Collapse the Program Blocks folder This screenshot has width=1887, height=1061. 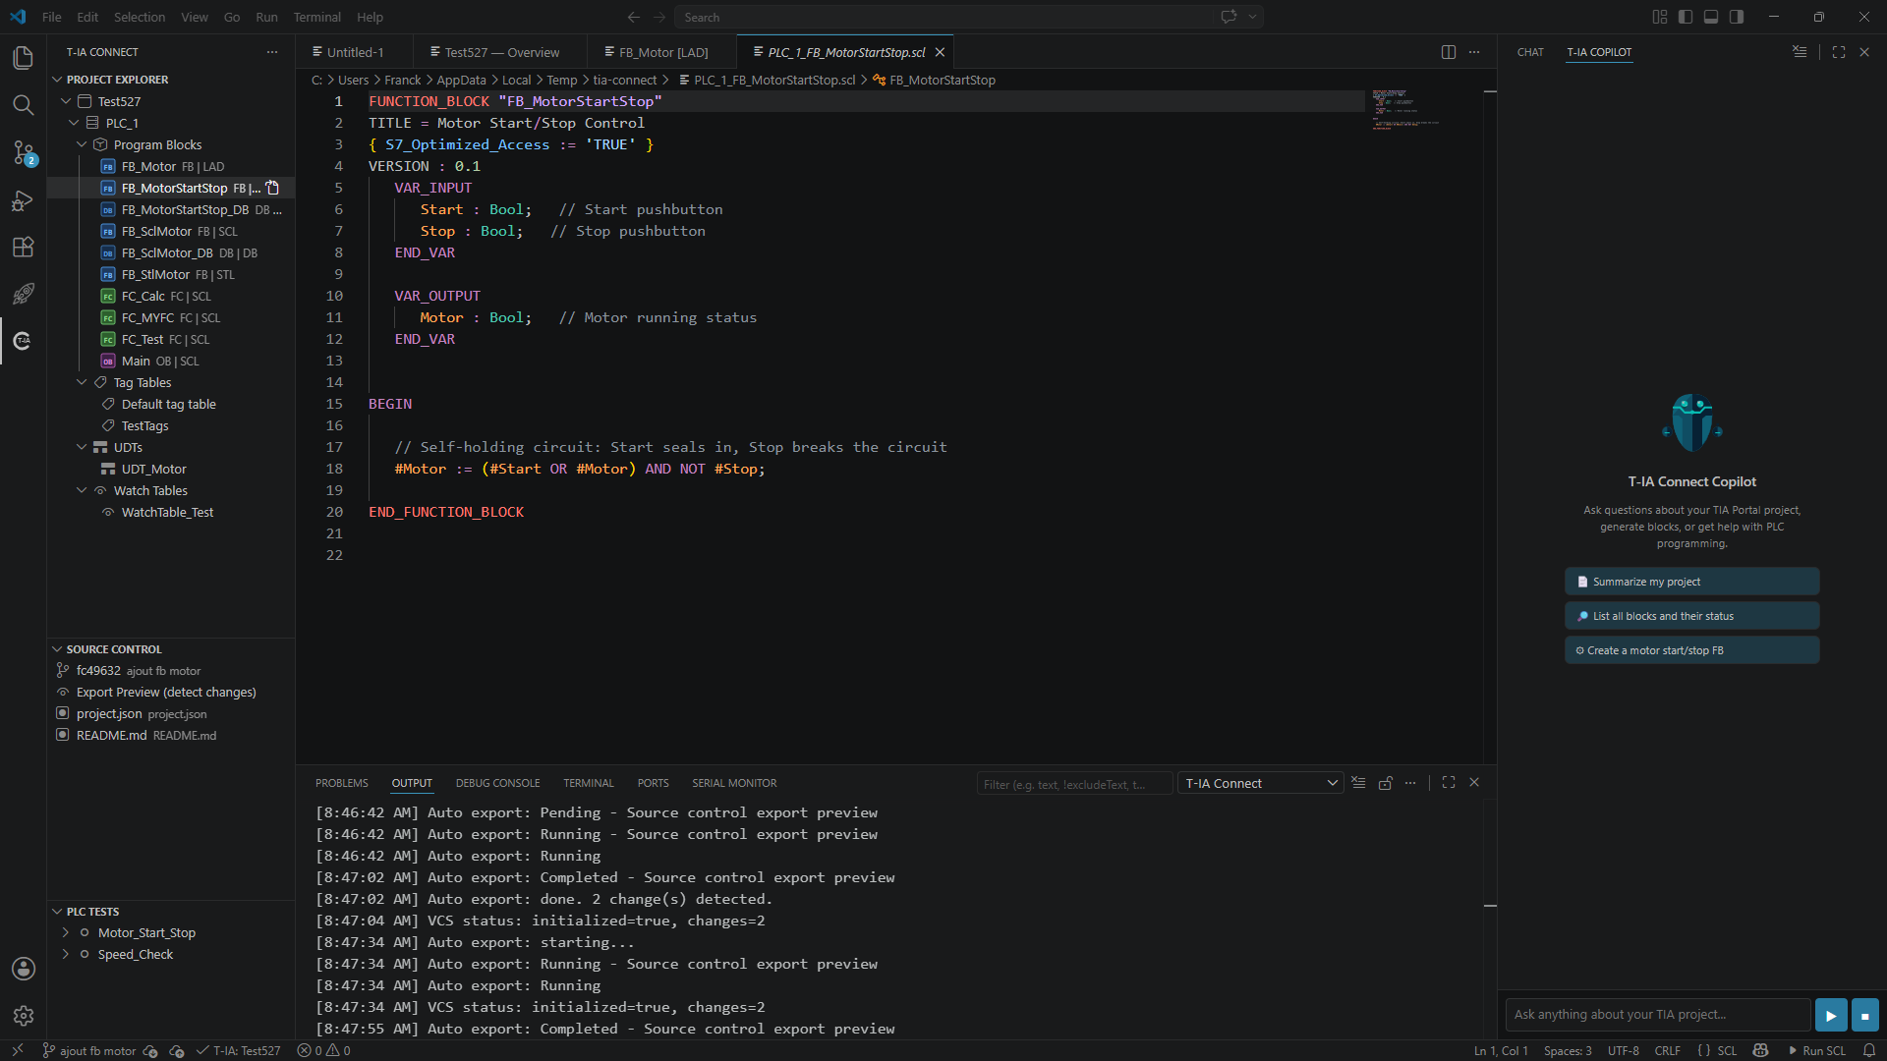coord(82,144)
